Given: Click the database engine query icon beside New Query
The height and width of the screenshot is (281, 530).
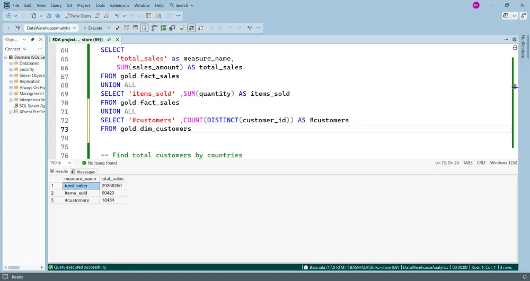Looking at the screenshot, I should (98, 16).
